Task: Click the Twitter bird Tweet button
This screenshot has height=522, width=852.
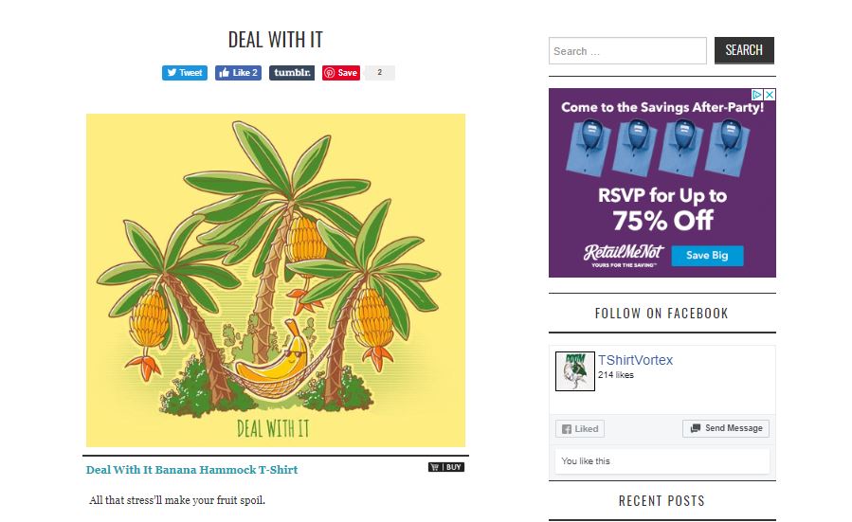Action: point(185,73)
